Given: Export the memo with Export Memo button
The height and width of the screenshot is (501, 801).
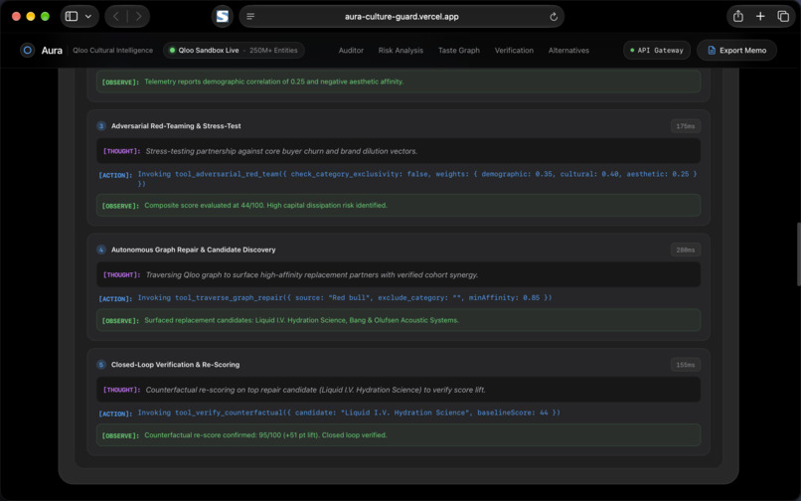Looking at the screenshot, I should pyautogui.click(x=736, y=50).
